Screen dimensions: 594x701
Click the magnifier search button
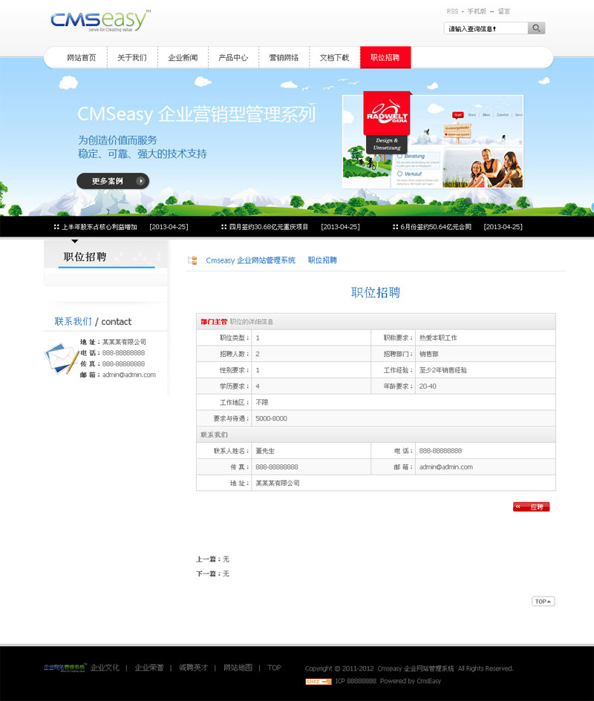click(536, 28)
